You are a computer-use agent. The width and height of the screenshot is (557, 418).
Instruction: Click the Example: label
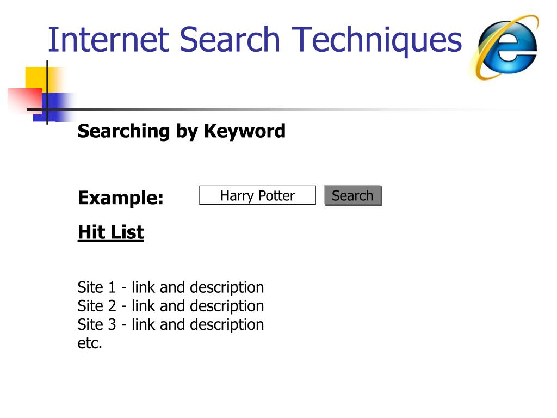(121, 198)
